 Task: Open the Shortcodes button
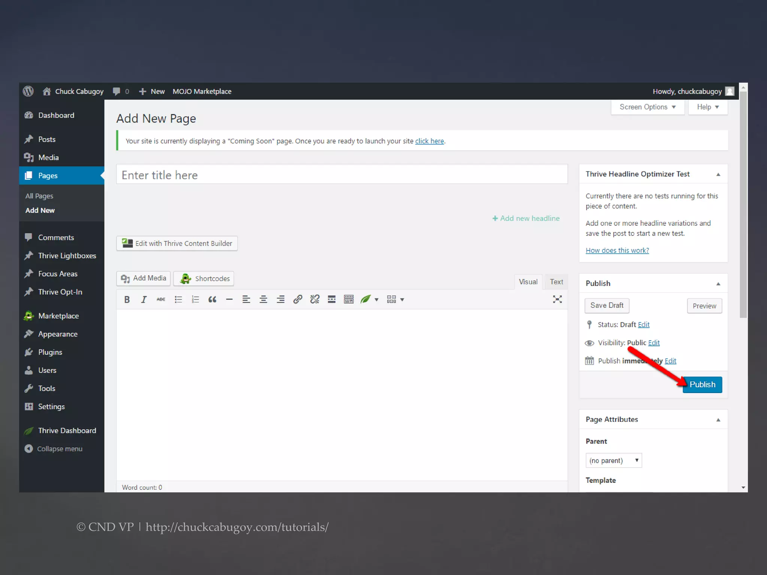(204, 279)
